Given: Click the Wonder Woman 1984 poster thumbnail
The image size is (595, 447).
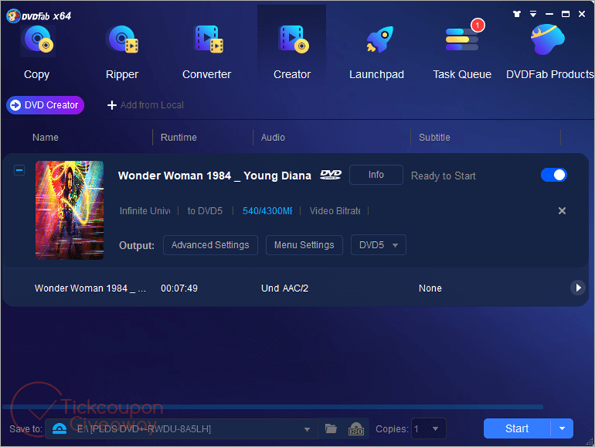Looking at the screenshot, I should click(x=70, y=210).
